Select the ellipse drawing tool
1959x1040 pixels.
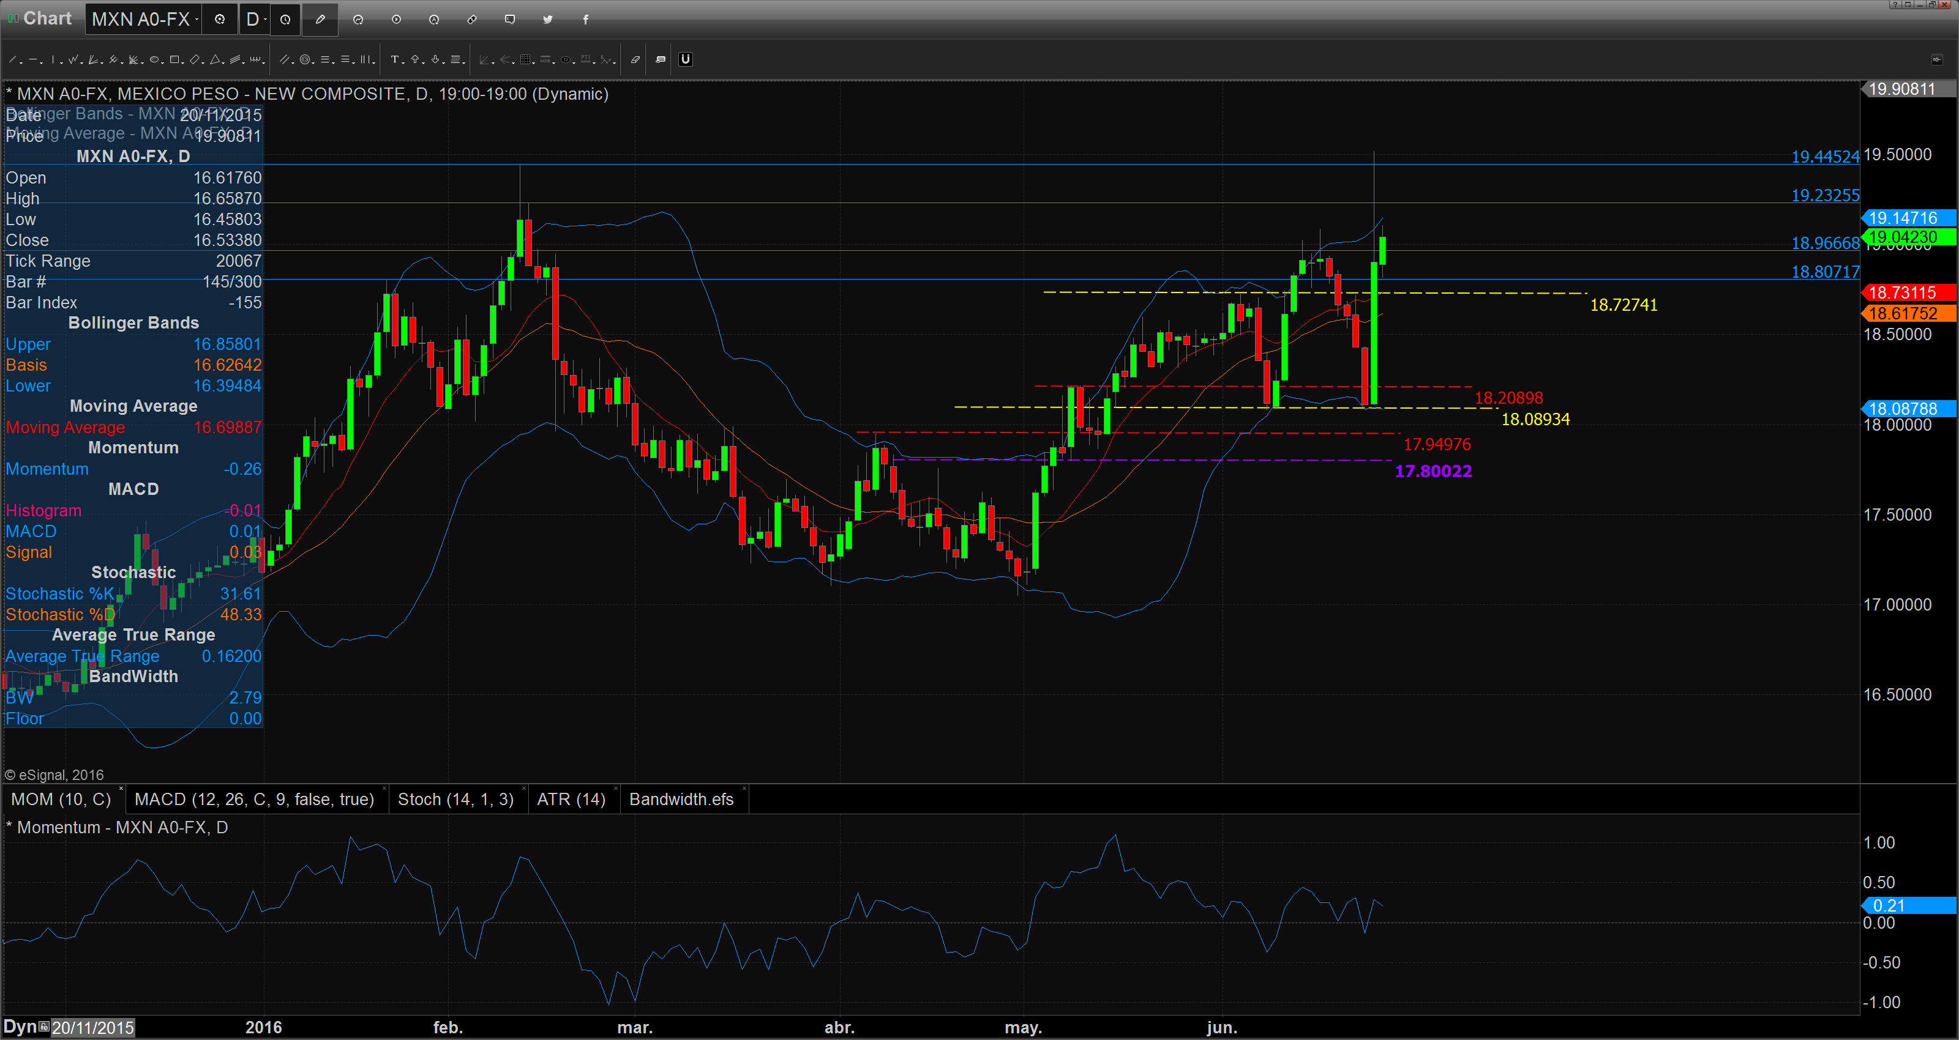click(x=154, y=59)
